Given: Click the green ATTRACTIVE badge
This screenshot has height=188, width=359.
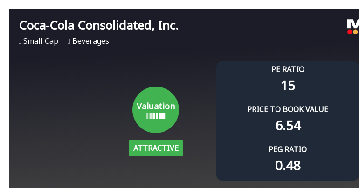Looking at the screenshot, I should tap(156, 148).
